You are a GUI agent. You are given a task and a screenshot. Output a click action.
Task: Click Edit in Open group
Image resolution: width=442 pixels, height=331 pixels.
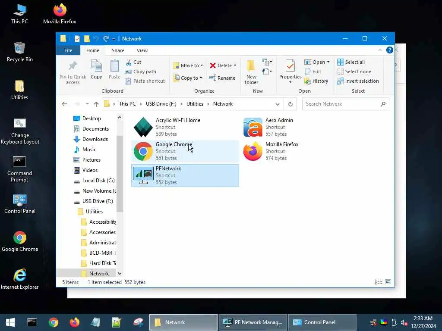[313, 72]
